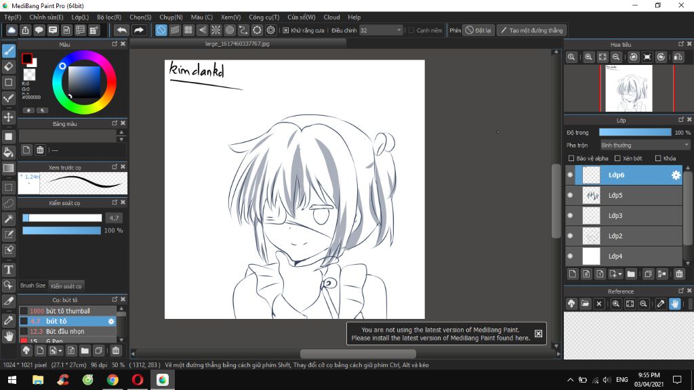Click the foreground color swatch
Screen dimensions: 694x390
pyautogui.click(x=26, y=58)
